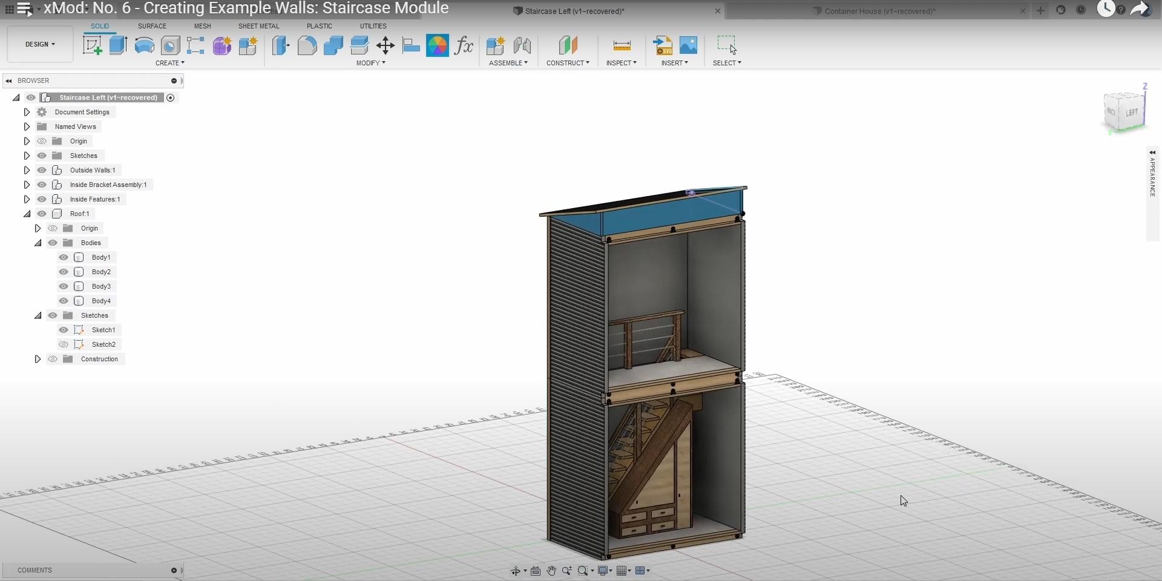Click the Construct plane icon
Screen dimensions: 1162x581
click(x=568, y=45)
